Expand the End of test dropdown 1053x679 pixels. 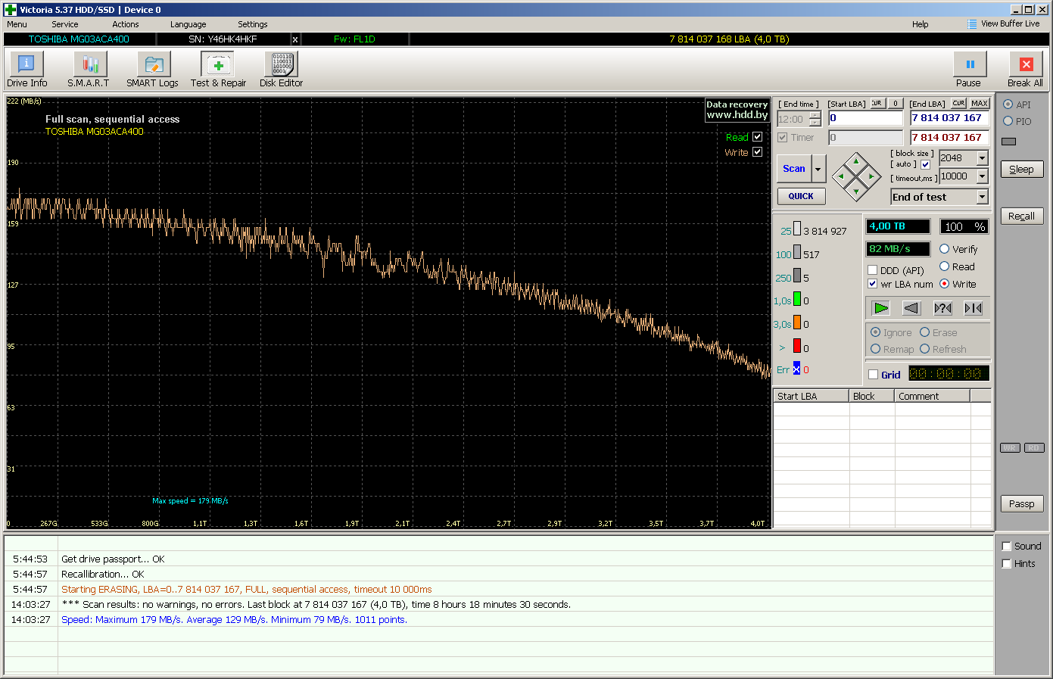982,197
